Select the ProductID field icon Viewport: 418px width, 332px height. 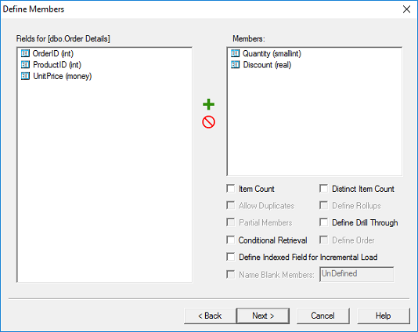(x=25, y=65)
